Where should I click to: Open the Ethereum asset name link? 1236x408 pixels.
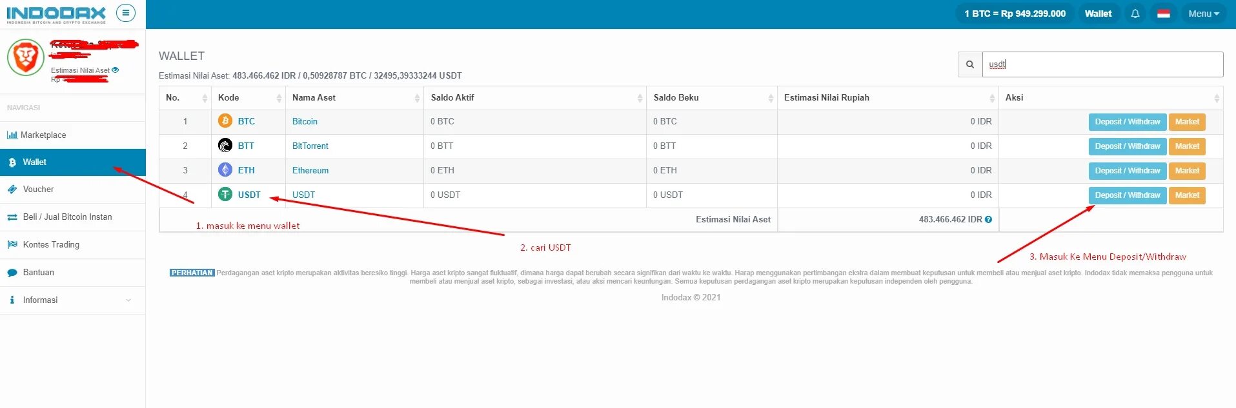click(x=310, y=170)
